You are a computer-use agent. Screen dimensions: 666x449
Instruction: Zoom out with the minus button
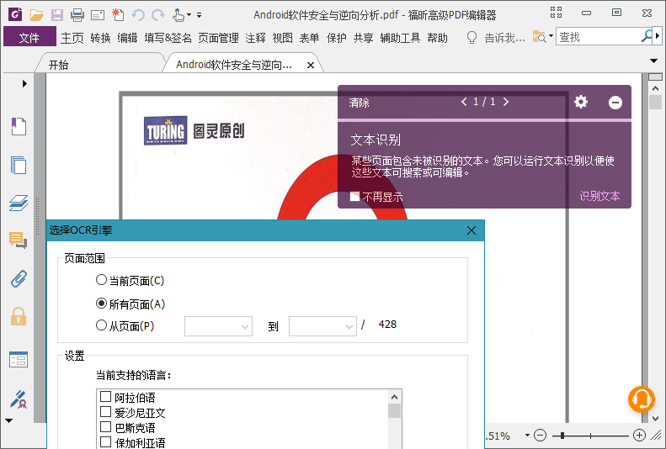pos(540,435)
